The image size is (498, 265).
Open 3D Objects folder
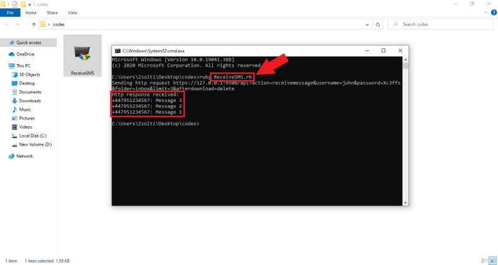pos(29,75)
